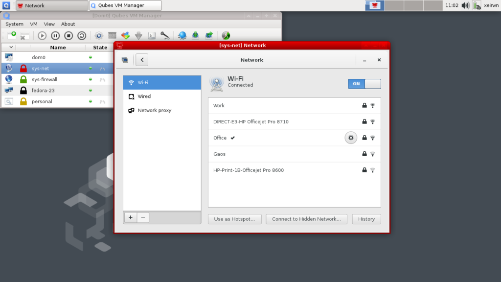Viewport: 501px width, 282px height.
Task: Remove connection with the minus button
Action: (143, 217)
